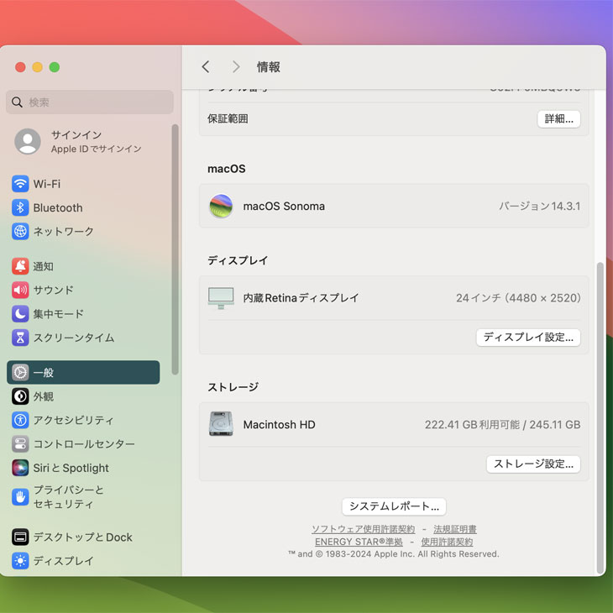Open 集中モード via the moon icon
613x613 pixels.
20,314
